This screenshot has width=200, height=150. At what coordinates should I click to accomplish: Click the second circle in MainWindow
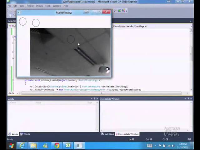click(x=36, y=23)
